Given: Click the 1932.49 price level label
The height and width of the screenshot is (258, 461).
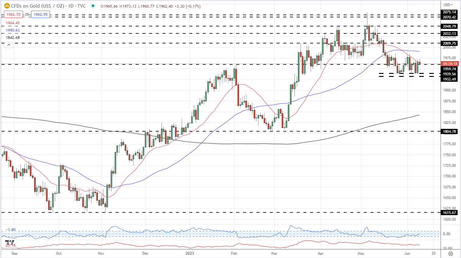Looking at the screenshot, I should click(449, 79).
